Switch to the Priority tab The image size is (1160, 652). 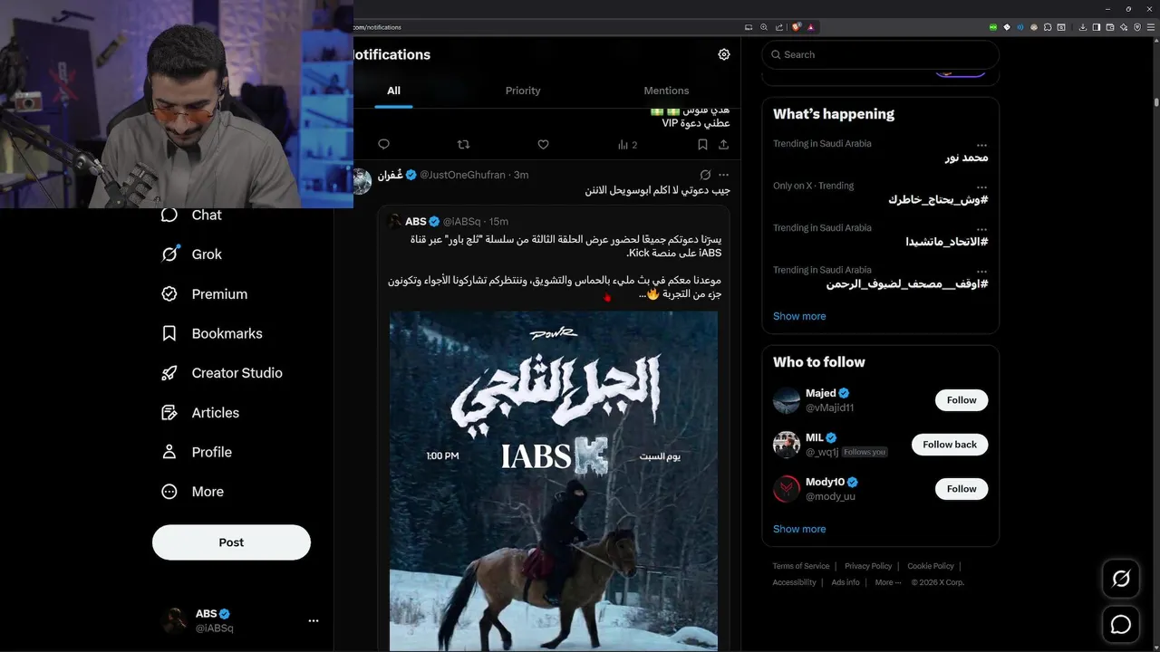[x=523, y=91]
